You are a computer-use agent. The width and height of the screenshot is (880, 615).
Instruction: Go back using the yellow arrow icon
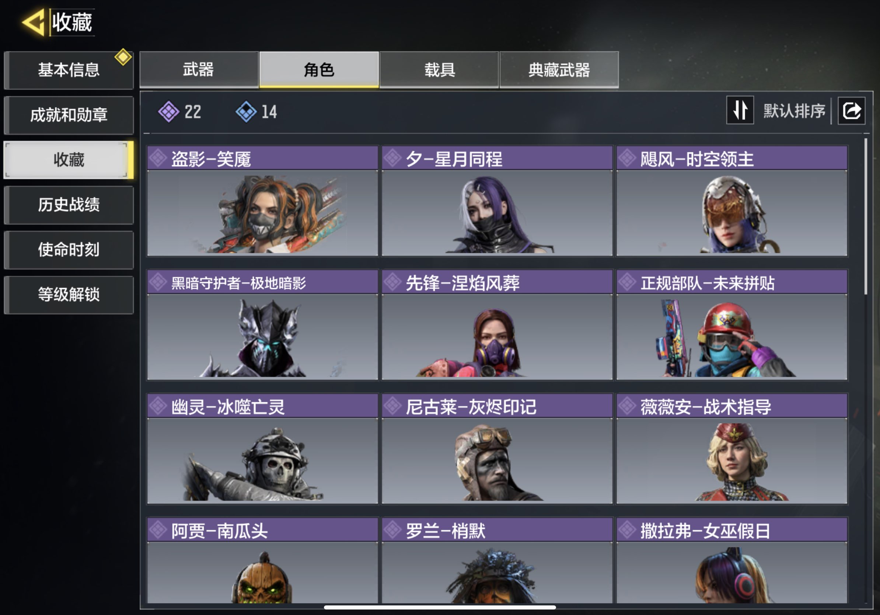tap(33, 22)
